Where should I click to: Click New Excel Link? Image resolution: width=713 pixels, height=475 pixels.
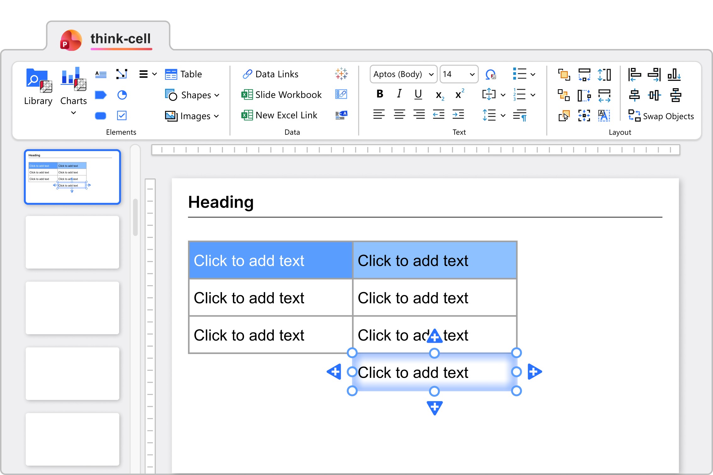point(279,115)
